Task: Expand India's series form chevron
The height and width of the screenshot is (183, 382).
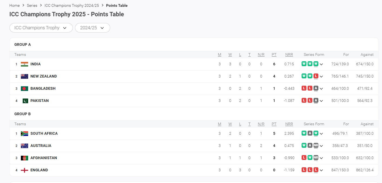Action: [321, 65]
